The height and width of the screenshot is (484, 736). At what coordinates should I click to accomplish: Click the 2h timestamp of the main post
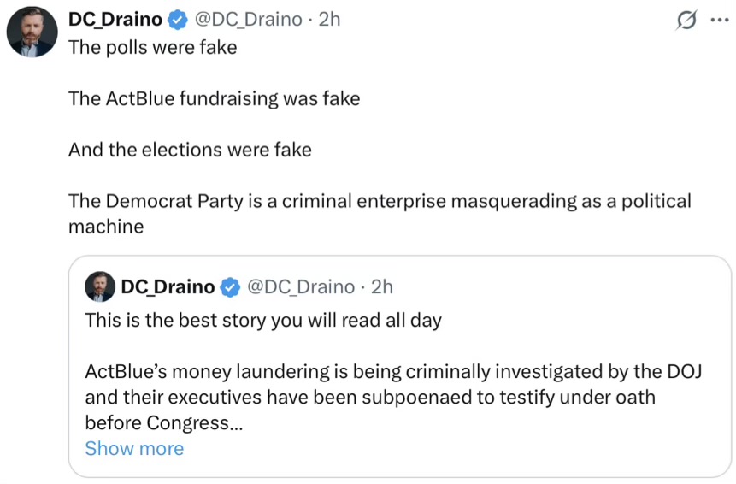(329, 20)
